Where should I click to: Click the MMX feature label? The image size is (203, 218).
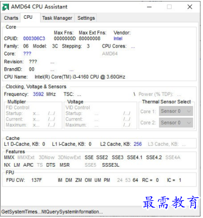click(9, 157)
